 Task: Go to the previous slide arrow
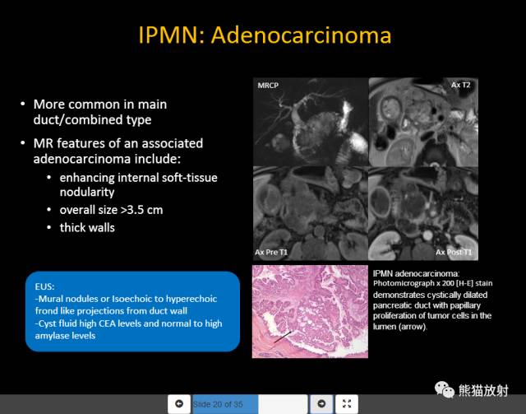click(179, 403)
